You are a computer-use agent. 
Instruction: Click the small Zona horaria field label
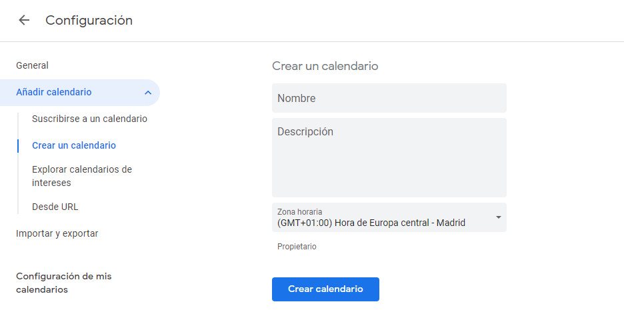(x=299, y=212)
